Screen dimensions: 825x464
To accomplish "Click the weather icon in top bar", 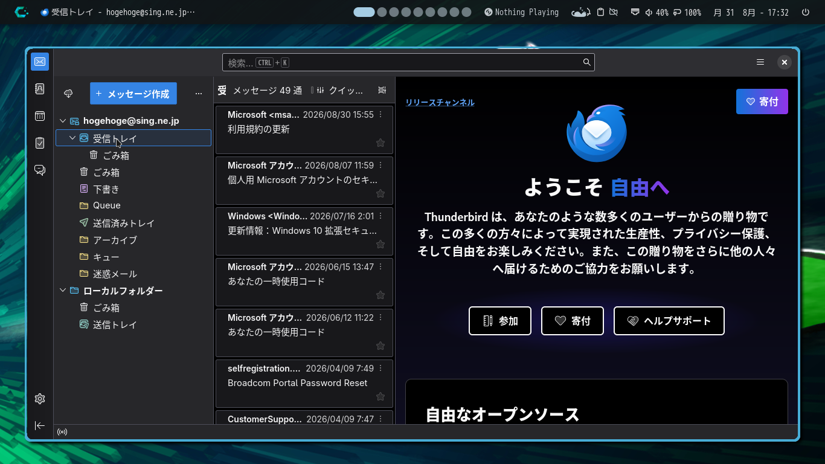I will click(580, 12).
